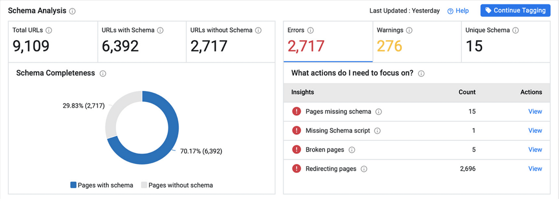Click the Schema Completeness info icon
This screenshot has height=203, width=559.
[x=103, y=74]
